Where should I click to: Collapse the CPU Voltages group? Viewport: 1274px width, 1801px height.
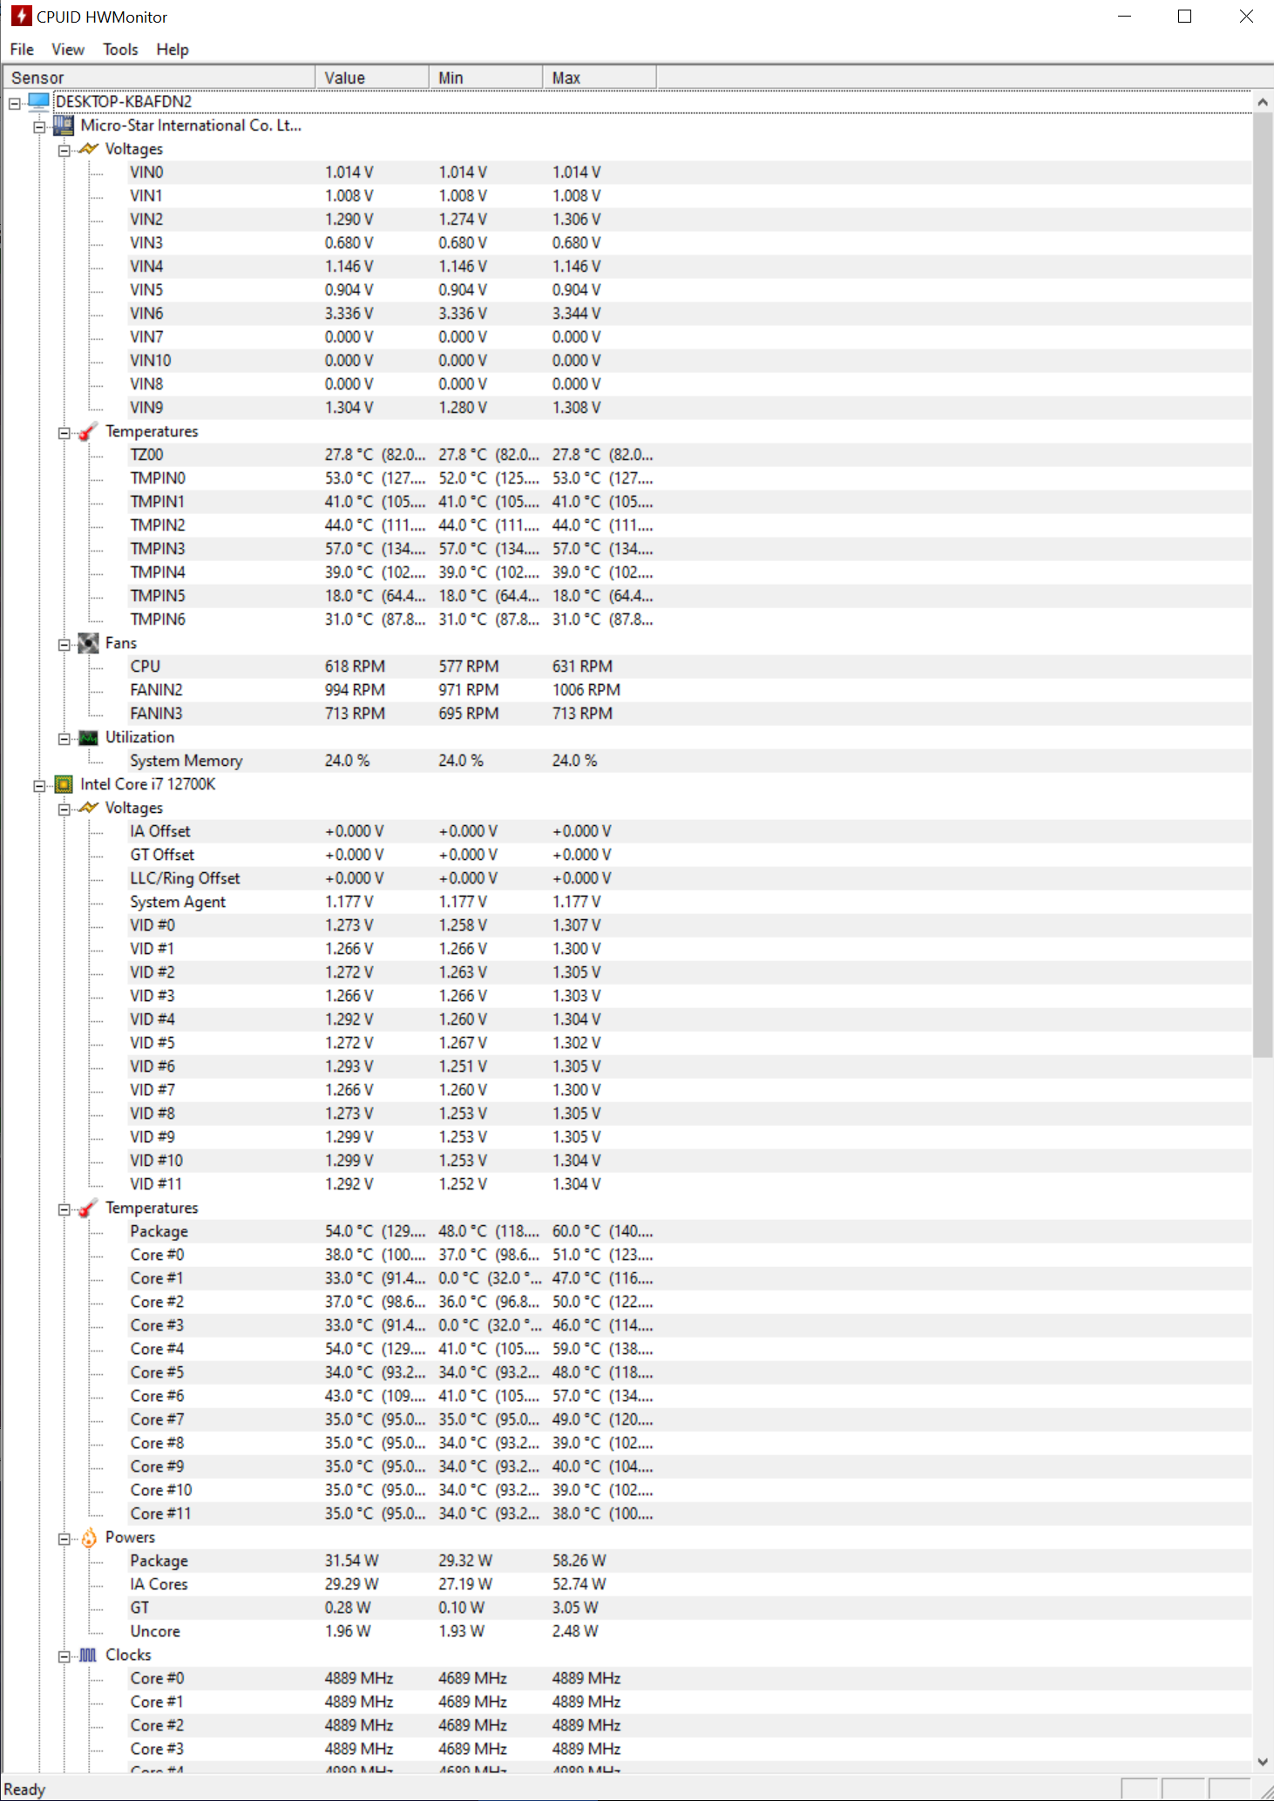[64, 809]
